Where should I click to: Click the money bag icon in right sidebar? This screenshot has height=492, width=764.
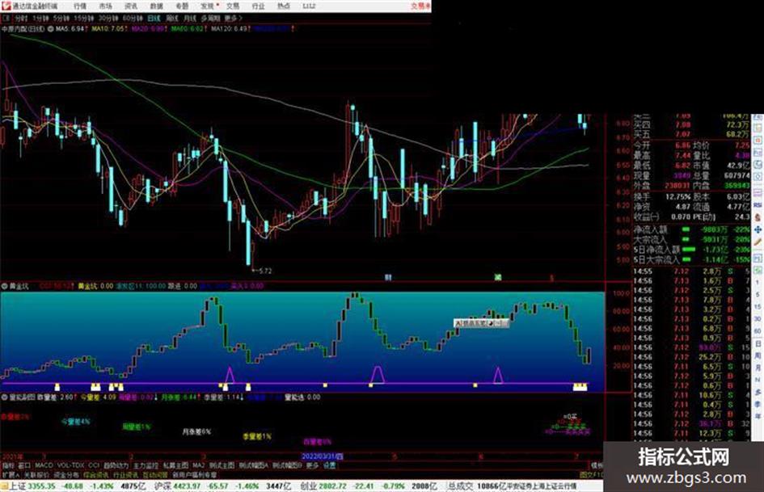pos(758,217)
